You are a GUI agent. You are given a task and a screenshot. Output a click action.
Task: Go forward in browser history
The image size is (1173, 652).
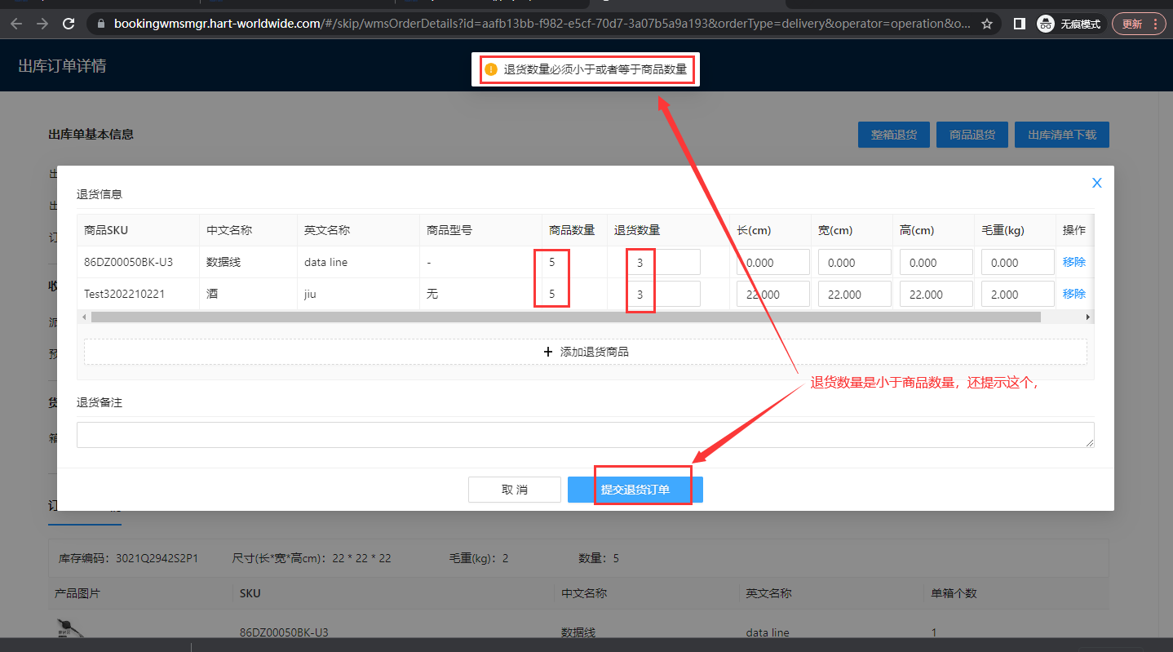(x=42, y=24)
